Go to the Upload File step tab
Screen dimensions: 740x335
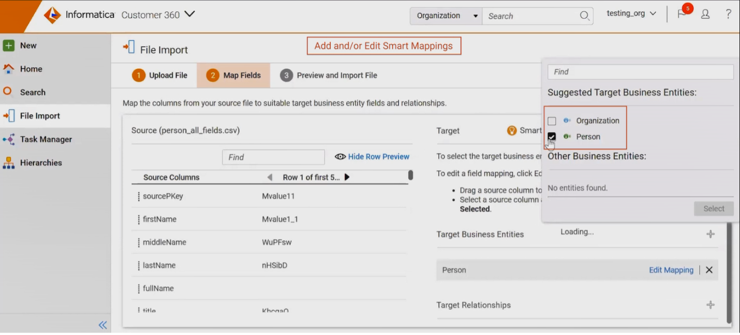click(x=160, y=76)
